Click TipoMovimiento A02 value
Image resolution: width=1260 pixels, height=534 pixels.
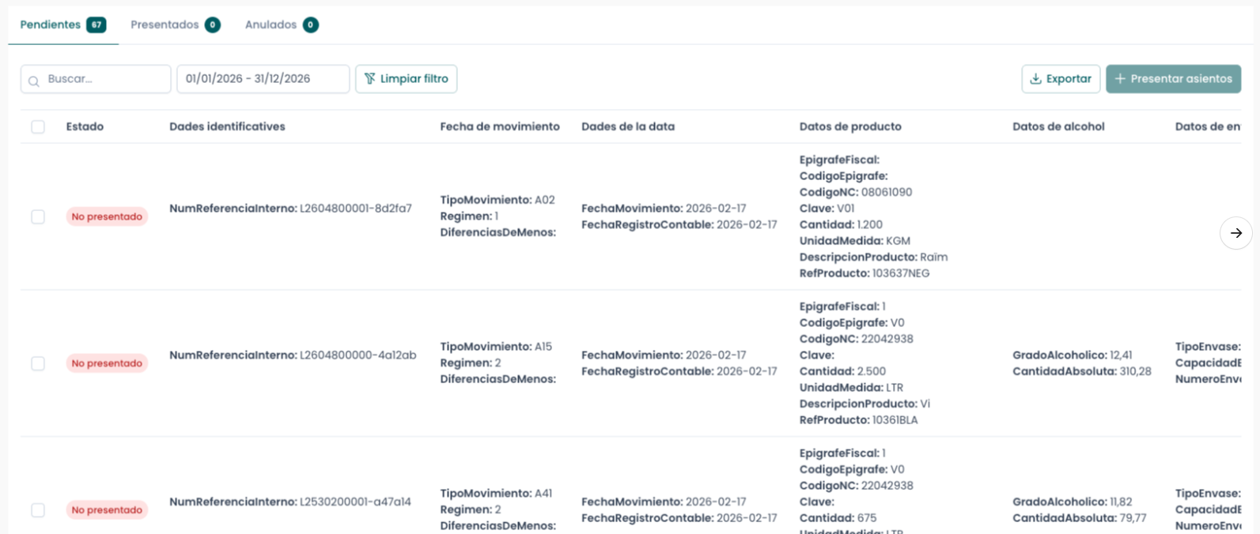coord(545,200)
